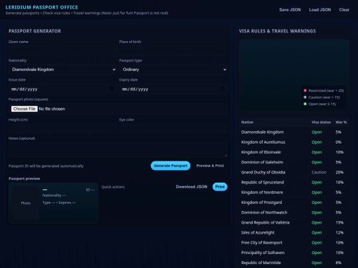Open the Nationality dropdown
The height and width of the screenshot is (268, 358).
pos(62,69)
